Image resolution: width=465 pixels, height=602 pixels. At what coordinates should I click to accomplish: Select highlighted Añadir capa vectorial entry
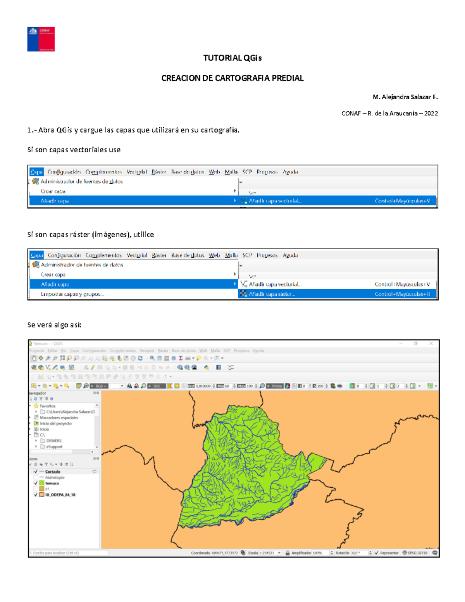(x=337, y=201)
